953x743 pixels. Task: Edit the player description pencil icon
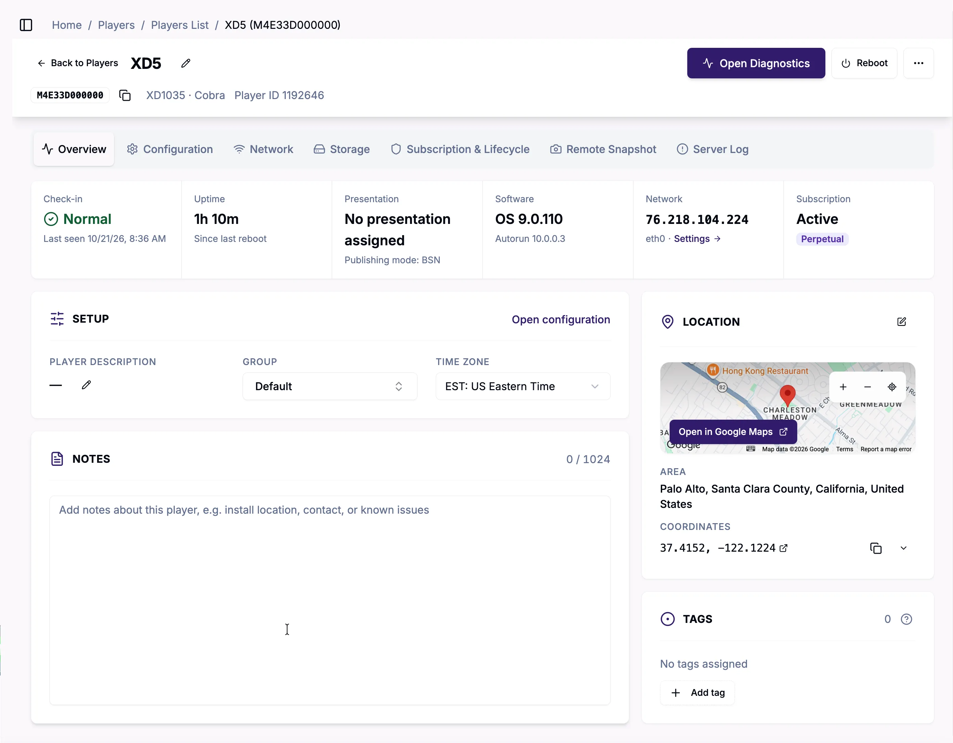(87, 385)
